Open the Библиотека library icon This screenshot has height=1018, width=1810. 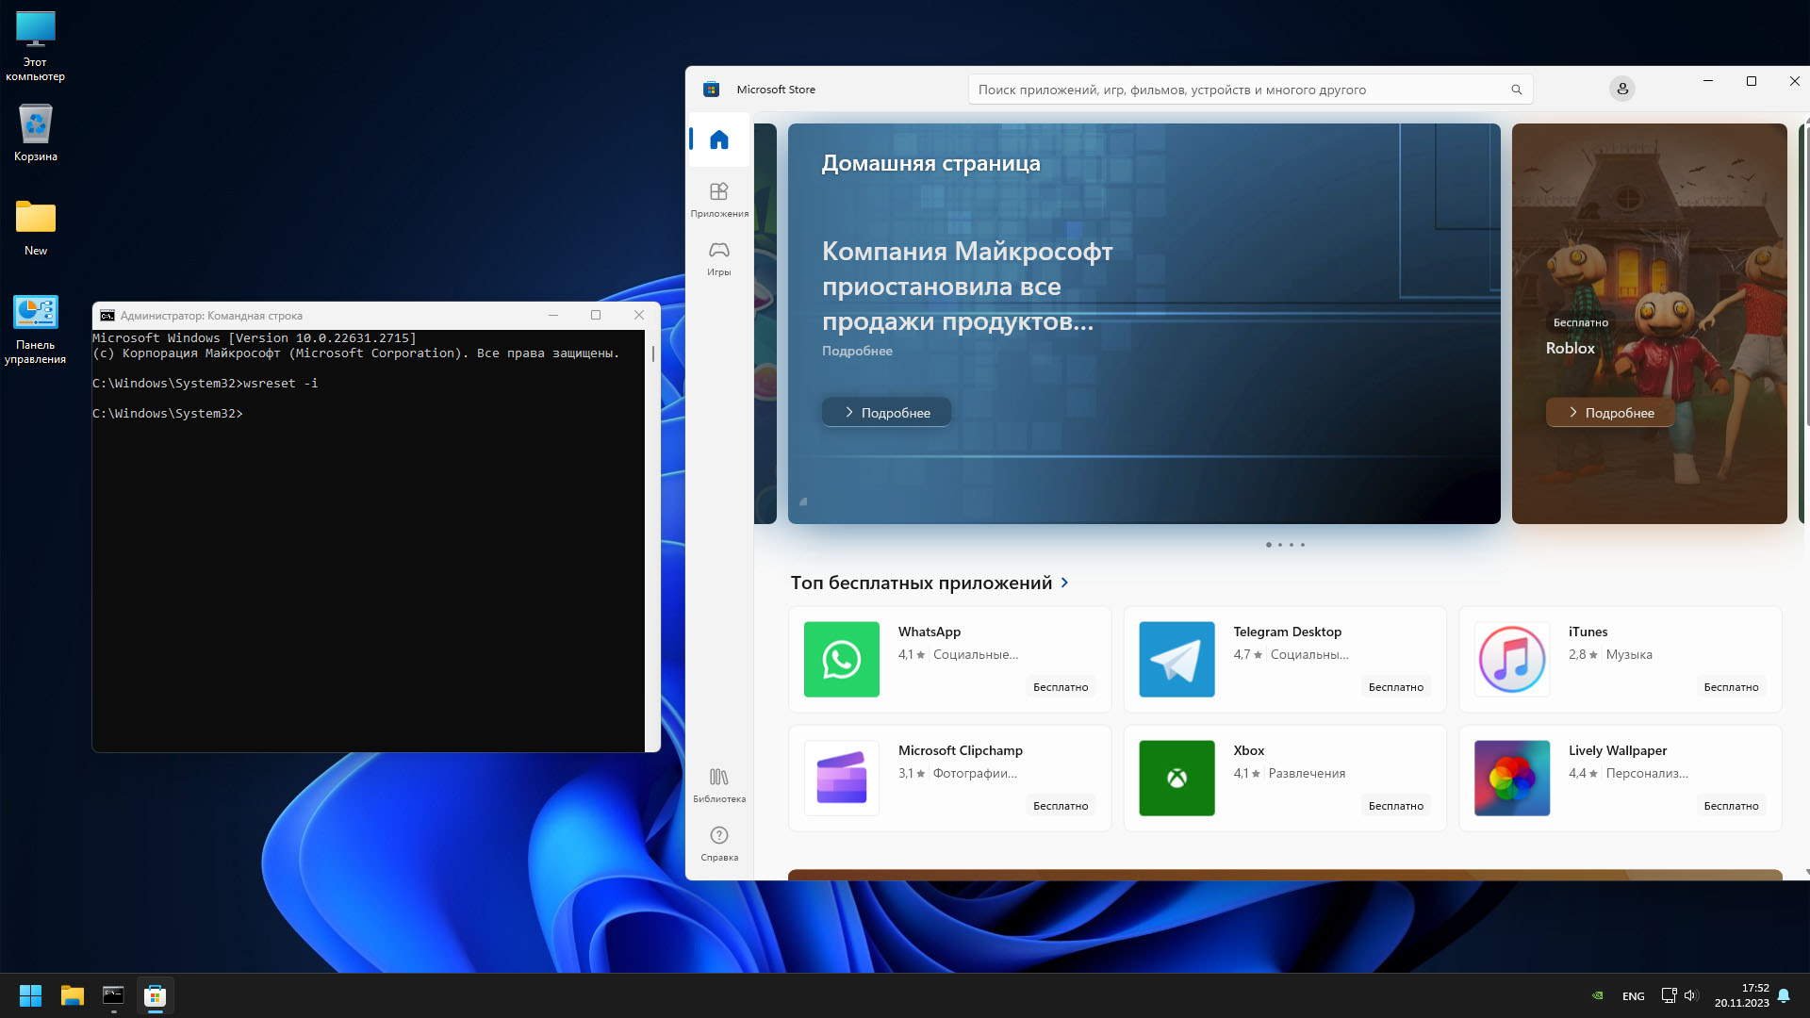coord(718,784)
